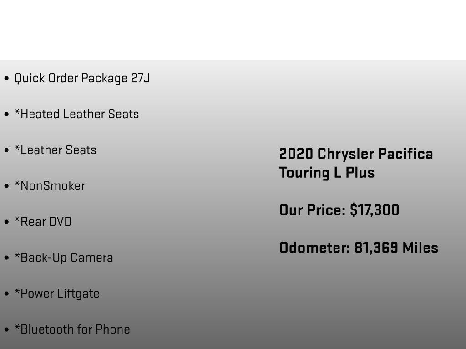This screenshot has height=349, width=466.
Task: Click the bullet next to Heated Leather Seats
Action: tap(6, 114)
